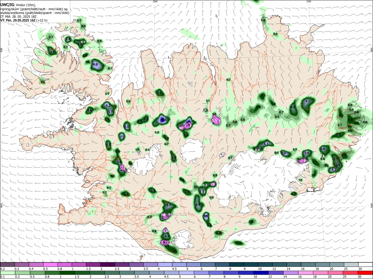Click the 'IT: Mið. 28. 05. 2025 18Z' line
Image resolution: width=373 pixels, height=279 pixels.
coord(18,17)
